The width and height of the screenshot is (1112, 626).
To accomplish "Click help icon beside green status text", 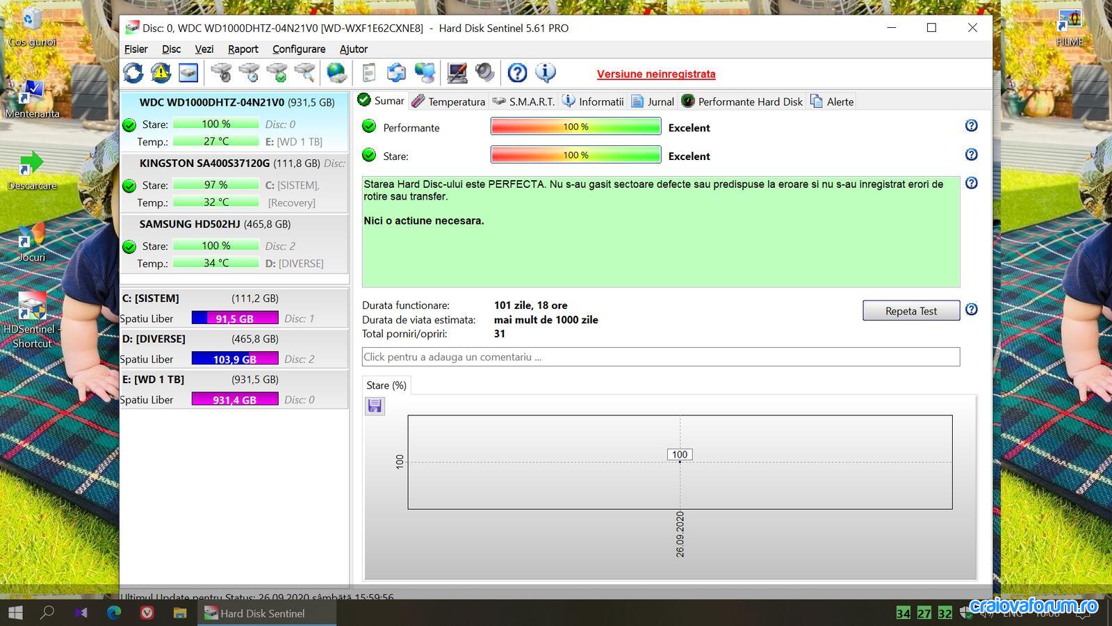I will (x=972, y=183).
